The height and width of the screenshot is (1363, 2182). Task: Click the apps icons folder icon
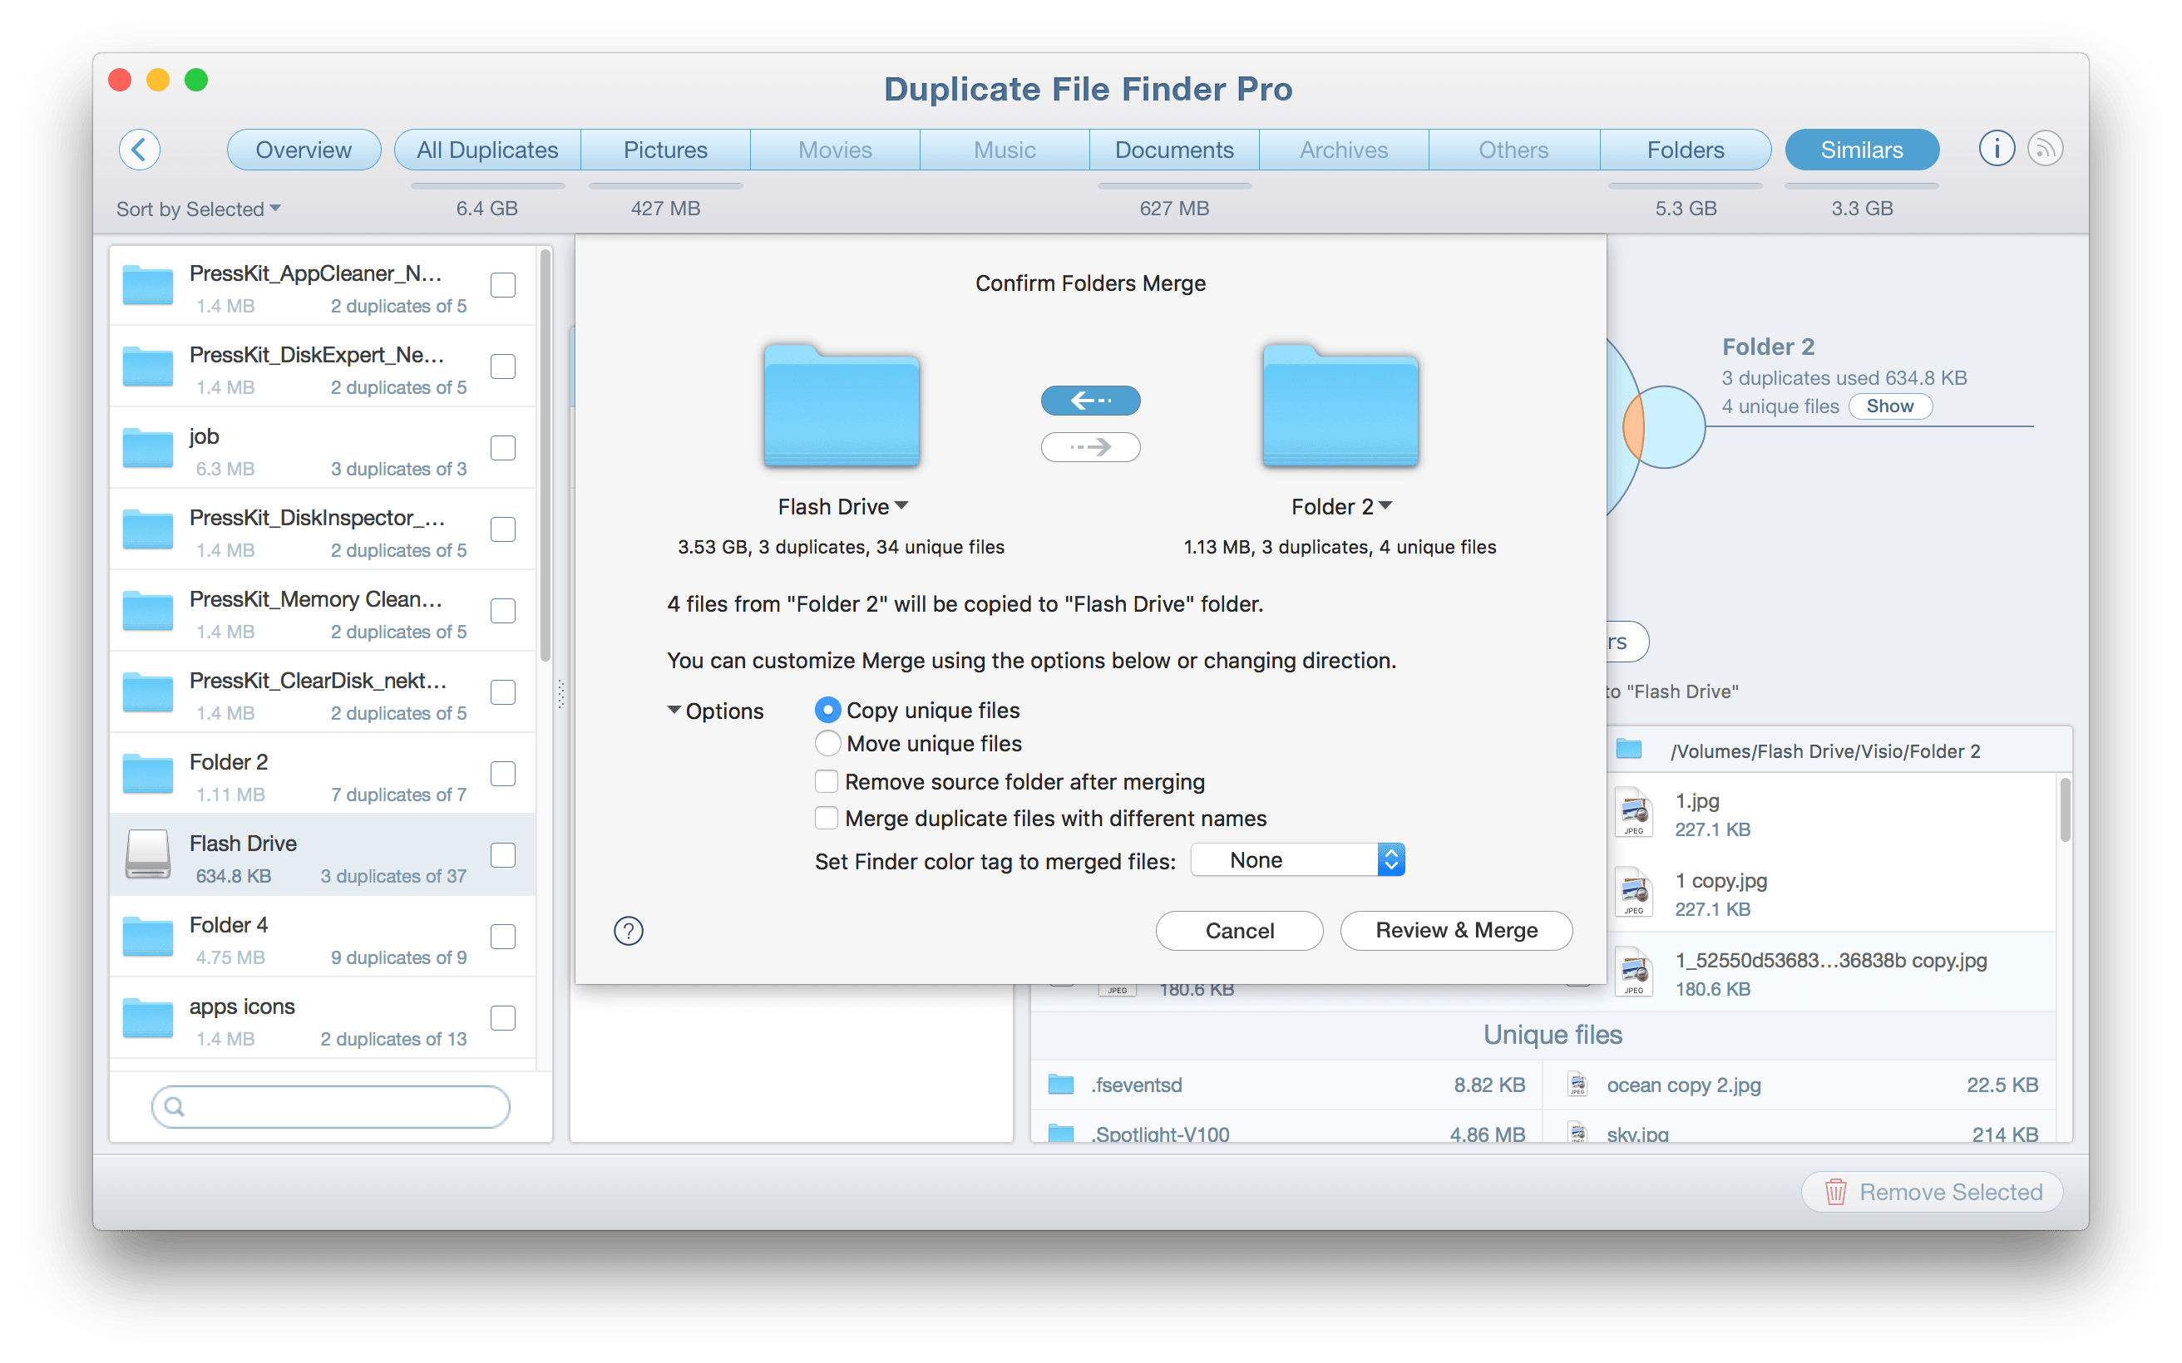(147, 1018)
